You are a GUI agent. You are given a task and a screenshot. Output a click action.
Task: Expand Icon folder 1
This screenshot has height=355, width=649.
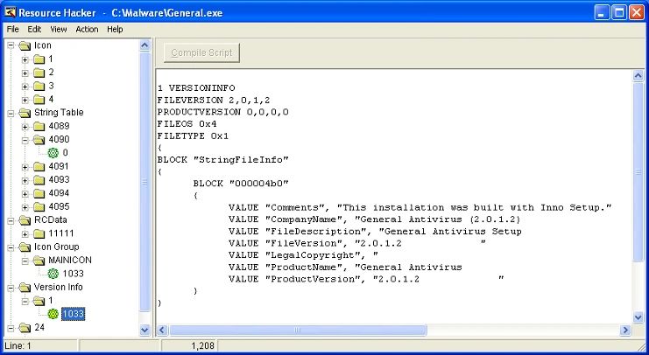tap(25, 59)
